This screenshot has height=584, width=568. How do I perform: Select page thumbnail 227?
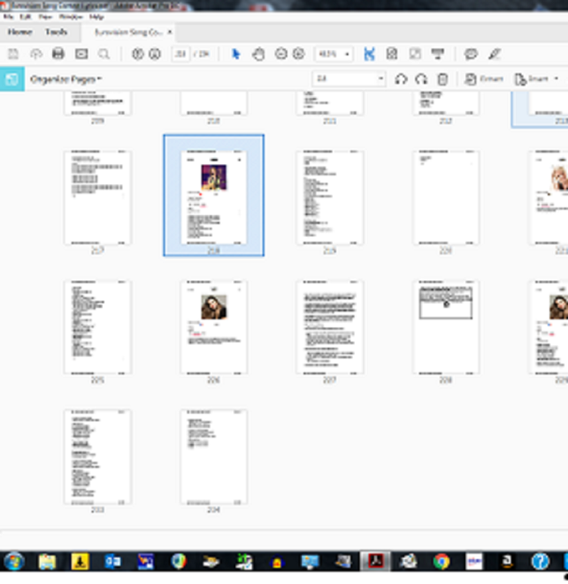coord(329,328)
